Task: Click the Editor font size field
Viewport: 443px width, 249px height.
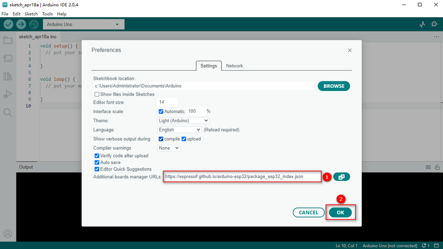Action: point(167,102)
